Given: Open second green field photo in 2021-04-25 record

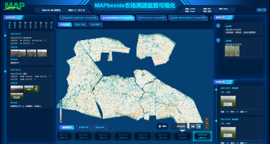Looking at the screenshot, I should click(x=29, y=89).
